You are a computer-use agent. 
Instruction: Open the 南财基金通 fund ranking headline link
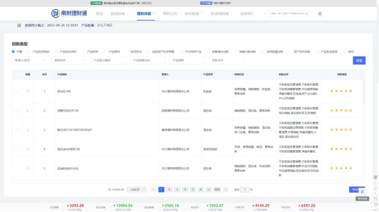pyautogui.click(x=127, y=3)
